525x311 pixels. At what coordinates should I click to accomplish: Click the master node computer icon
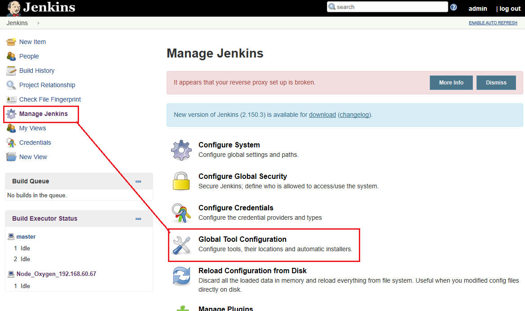tap(11, 236)
